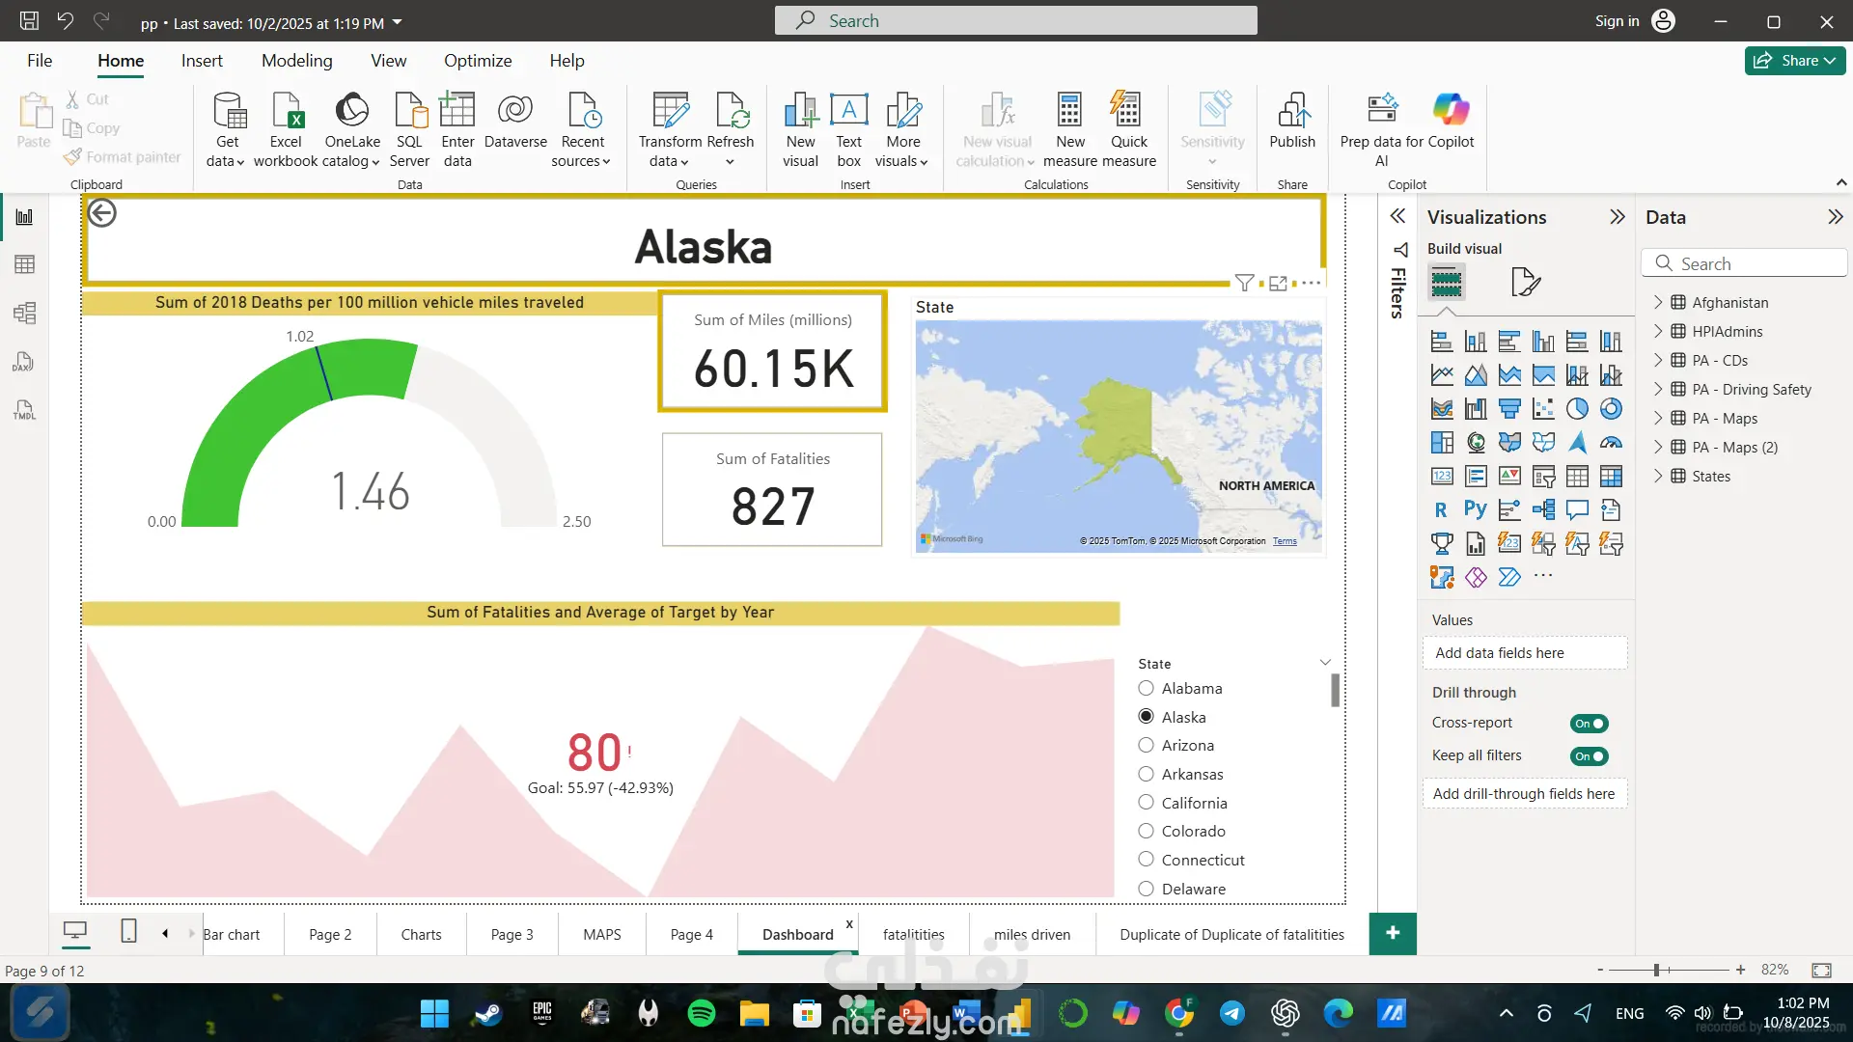Open the Table view in left sidebar

pos(25,264)
